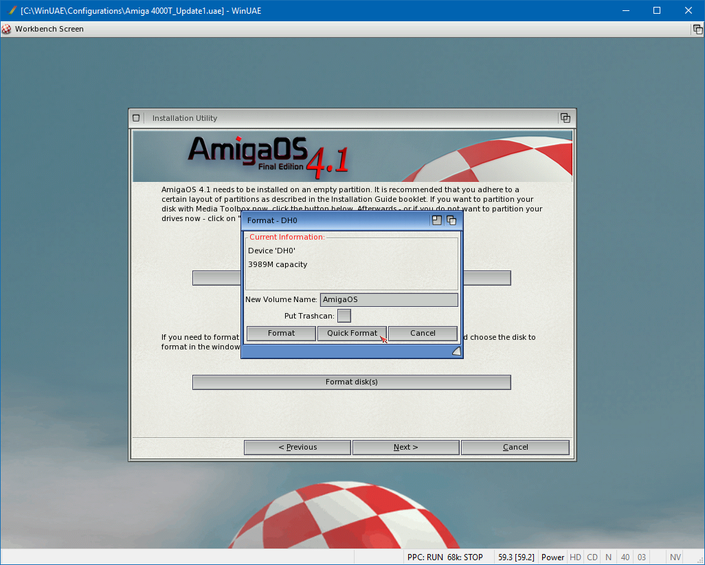
Task: Click the New Volume Name field
Action: click(389, 299)
